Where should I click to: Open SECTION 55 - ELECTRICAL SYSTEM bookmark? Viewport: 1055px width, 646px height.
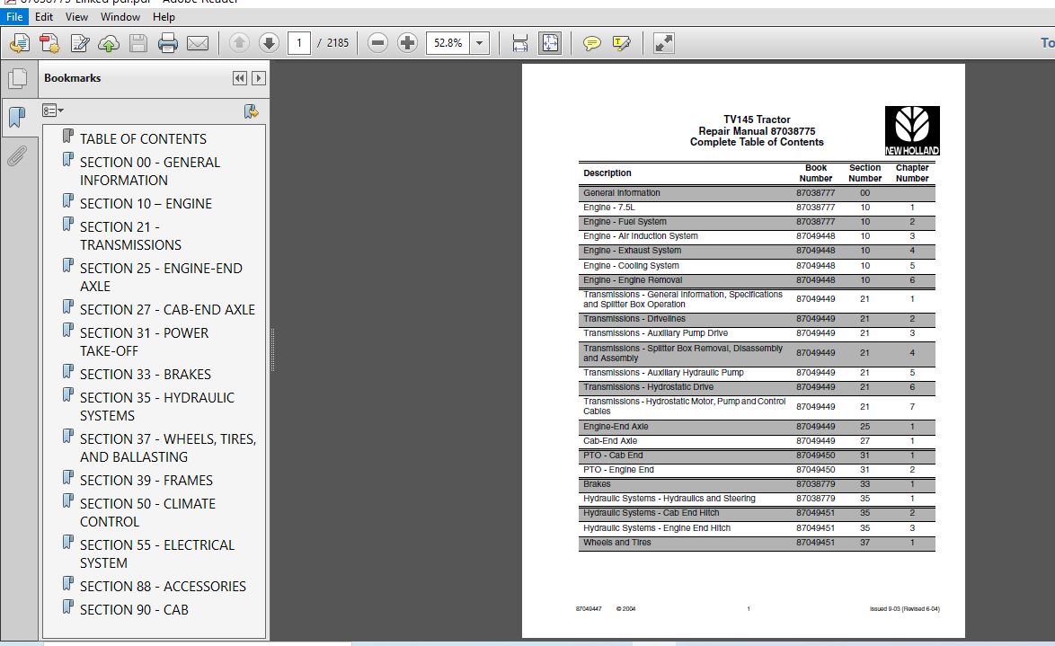(156, 553)
